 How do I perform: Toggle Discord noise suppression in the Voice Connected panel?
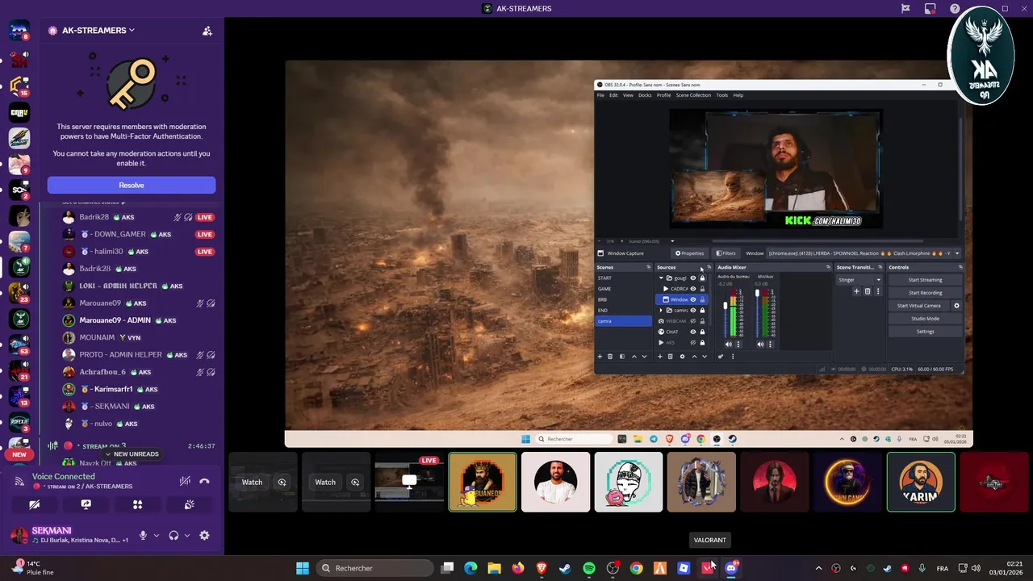[185, 481]
